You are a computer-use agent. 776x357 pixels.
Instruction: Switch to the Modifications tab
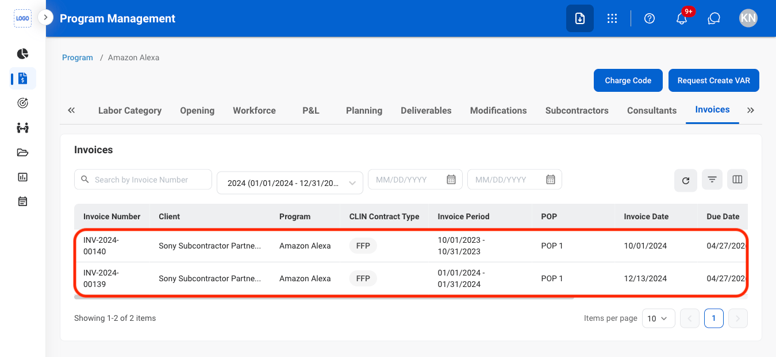tap(498, 111)
